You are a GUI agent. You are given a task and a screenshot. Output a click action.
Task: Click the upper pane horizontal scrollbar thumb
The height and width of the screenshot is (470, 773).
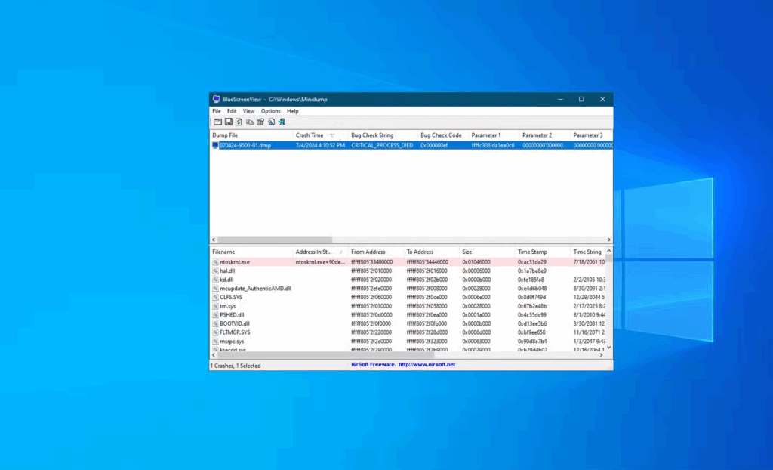272,239
